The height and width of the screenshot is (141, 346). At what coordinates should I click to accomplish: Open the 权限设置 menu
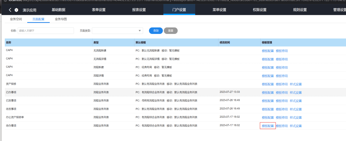260,10
